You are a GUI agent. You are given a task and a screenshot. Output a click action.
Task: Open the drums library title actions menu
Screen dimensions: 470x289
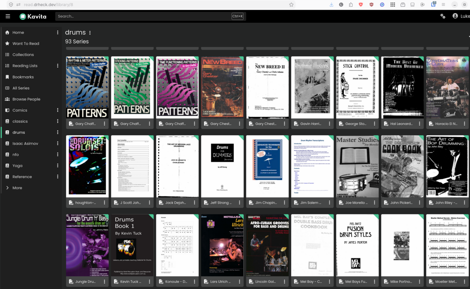pos(90,33)
